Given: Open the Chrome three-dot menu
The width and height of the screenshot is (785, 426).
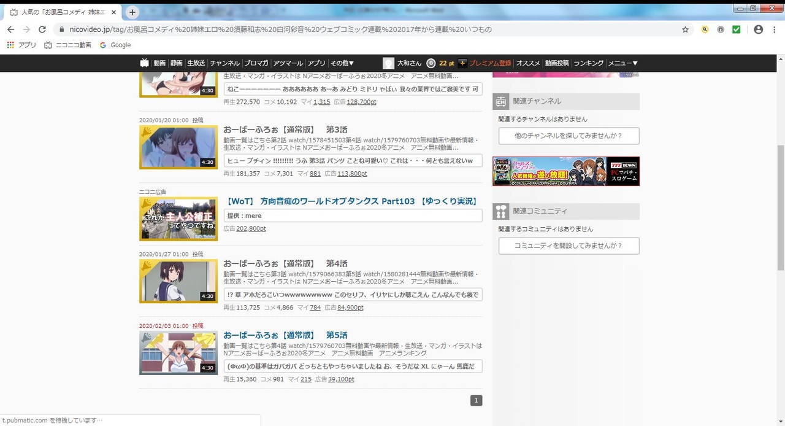Looking at the screenshot, I should [775, 29].
